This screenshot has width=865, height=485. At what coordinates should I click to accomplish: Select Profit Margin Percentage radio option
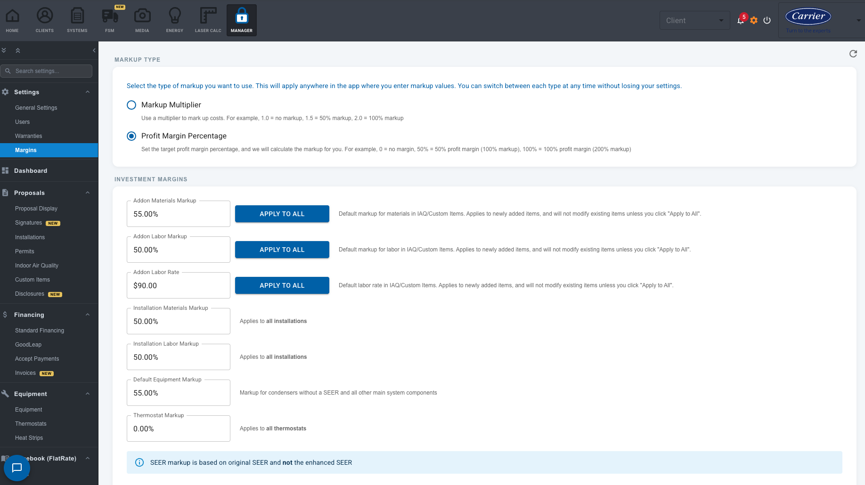pos(131,136)
